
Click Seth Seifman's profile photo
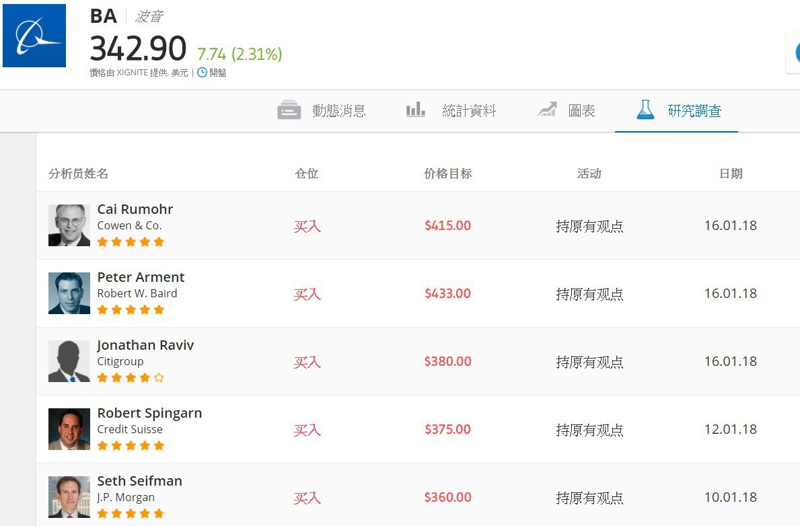coord(69,497)
